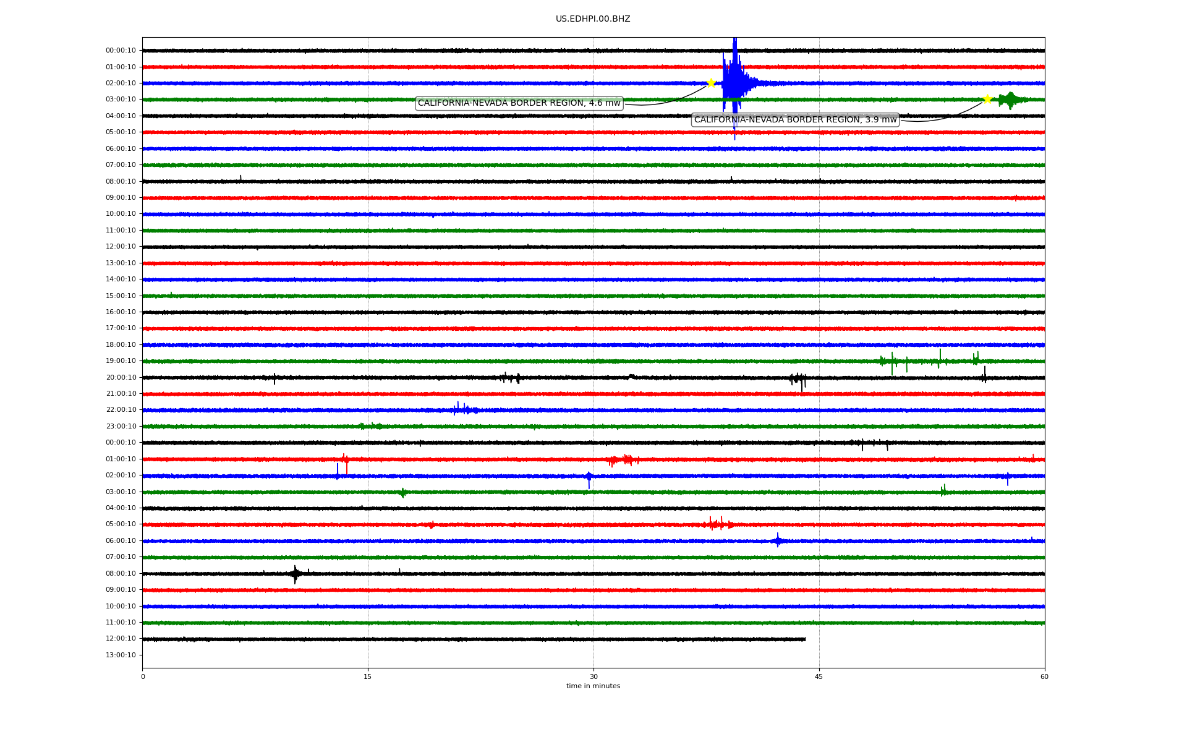Viewport: 1187px width, 742px height.
Task: Click the 15:00:10 trace time label
Action: 121,296
